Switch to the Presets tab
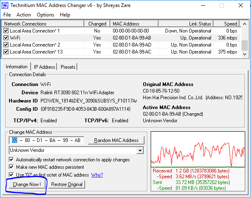Screen dimensions: 251x198 68,67
